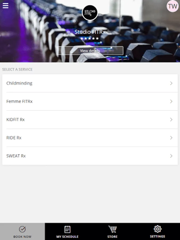Select the Childminding service label
The width and height of the screenshot is (180, 240).
tap(19, 83)
